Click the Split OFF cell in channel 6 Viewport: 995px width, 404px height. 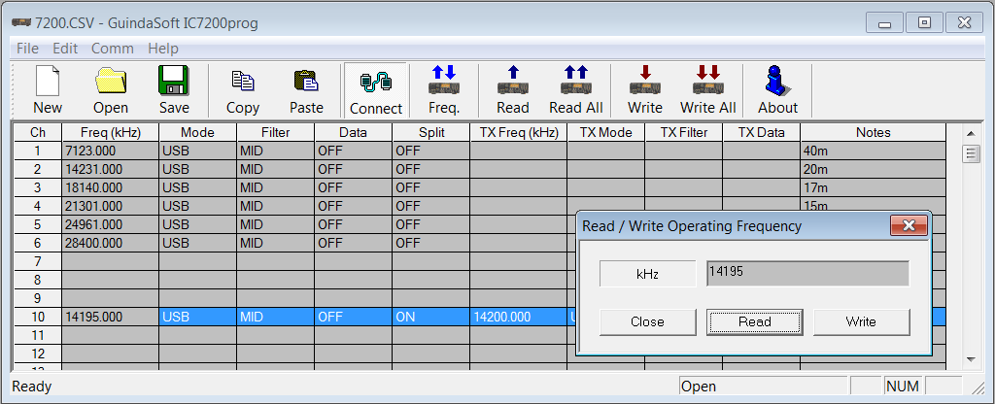coord(431,243)
